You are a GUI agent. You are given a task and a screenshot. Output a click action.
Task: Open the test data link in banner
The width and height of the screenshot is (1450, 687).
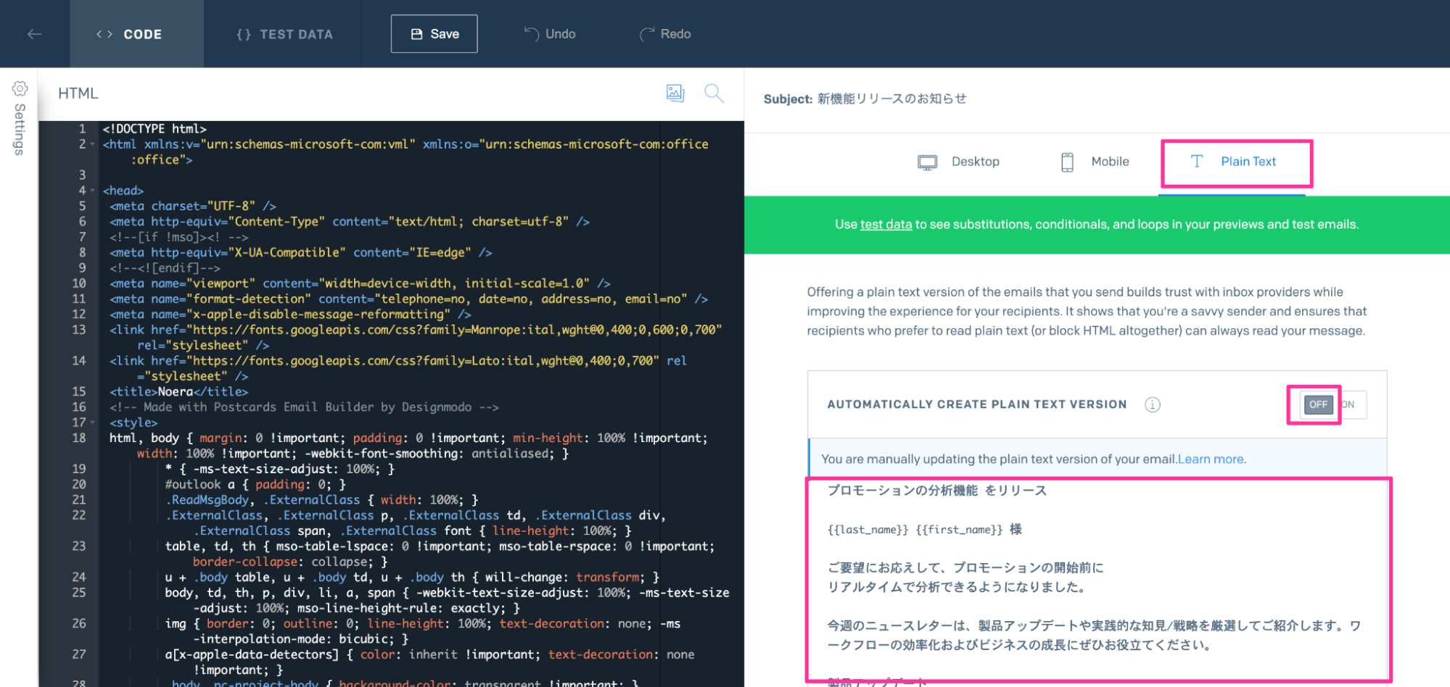coord(885,225)
